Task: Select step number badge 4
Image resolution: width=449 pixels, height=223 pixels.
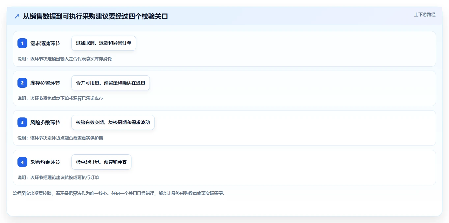Action: tap(22, 162)
